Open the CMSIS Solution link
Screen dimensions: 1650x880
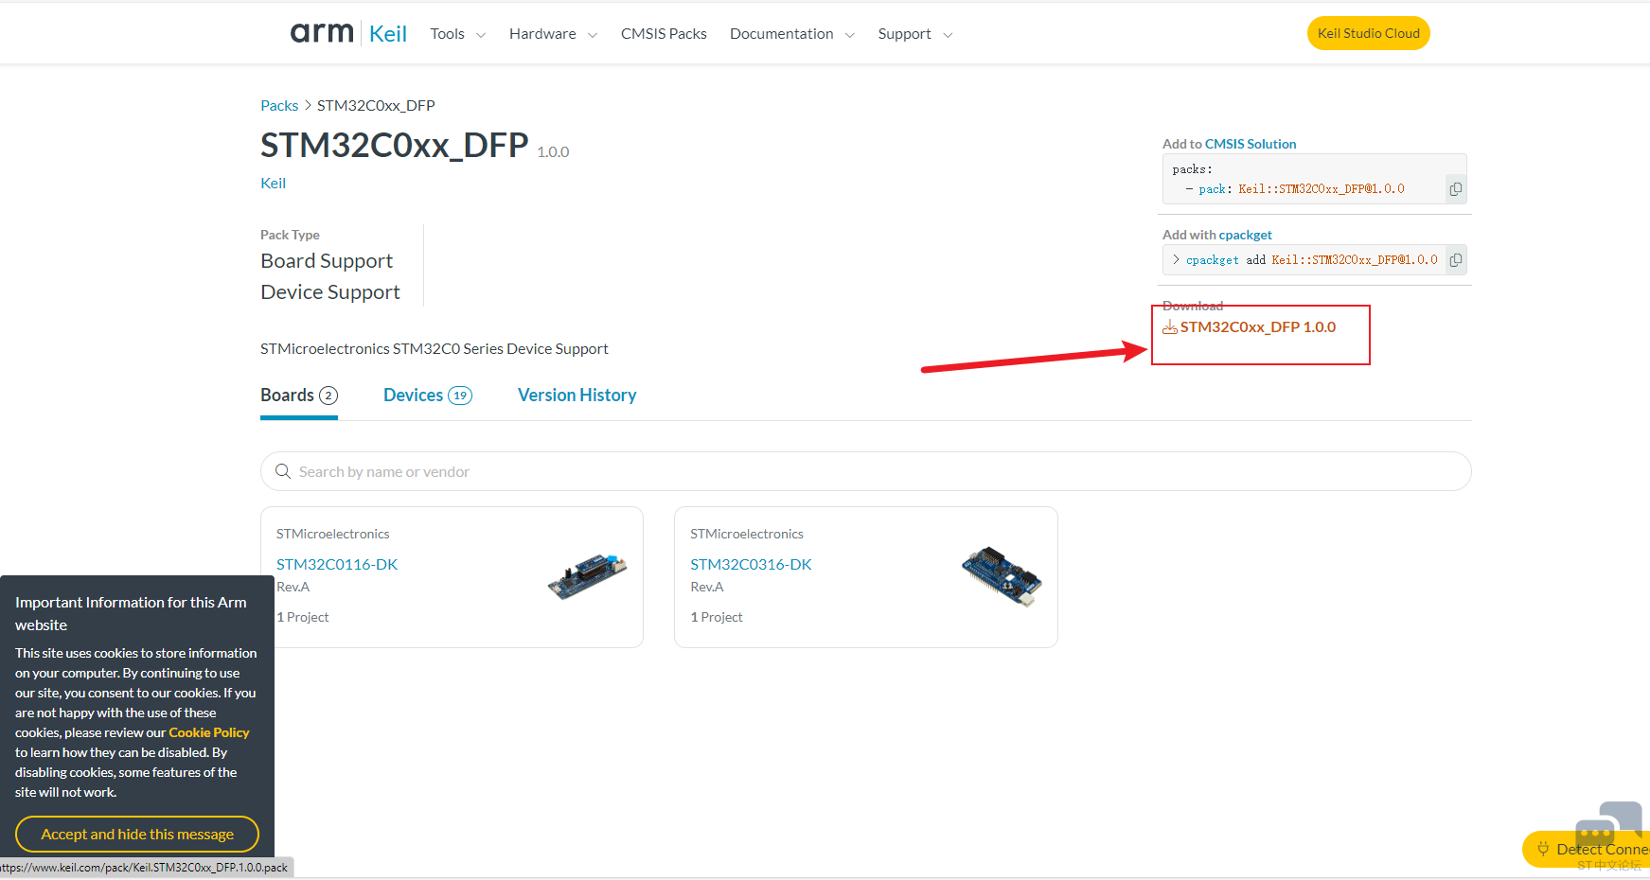click(x=1251, y=144)
